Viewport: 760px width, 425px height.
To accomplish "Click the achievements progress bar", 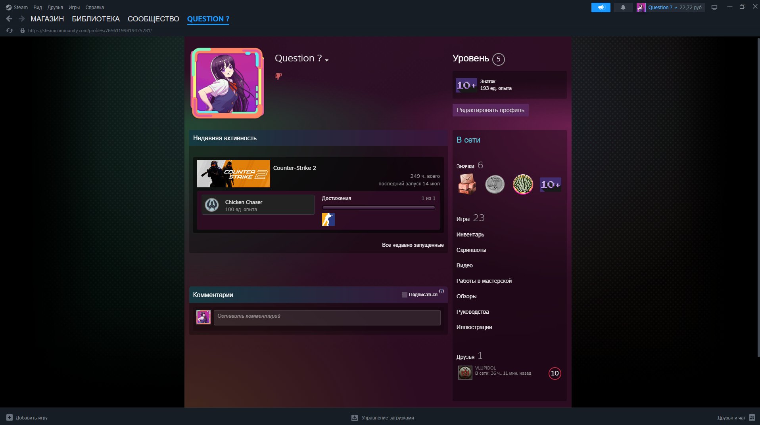I will tap(378, 207).
